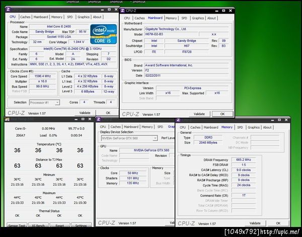This screenshot has height=237, width=302.
Task: Click Validate in the top-left CPU-Z window
Action: pos(85,113)
